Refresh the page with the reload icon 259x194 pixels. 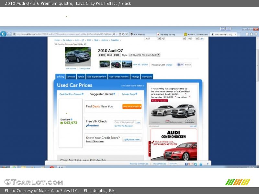123,34
